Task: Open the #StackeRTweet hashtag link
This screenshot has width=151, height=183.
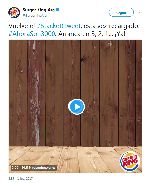Action: click(59, 26)
